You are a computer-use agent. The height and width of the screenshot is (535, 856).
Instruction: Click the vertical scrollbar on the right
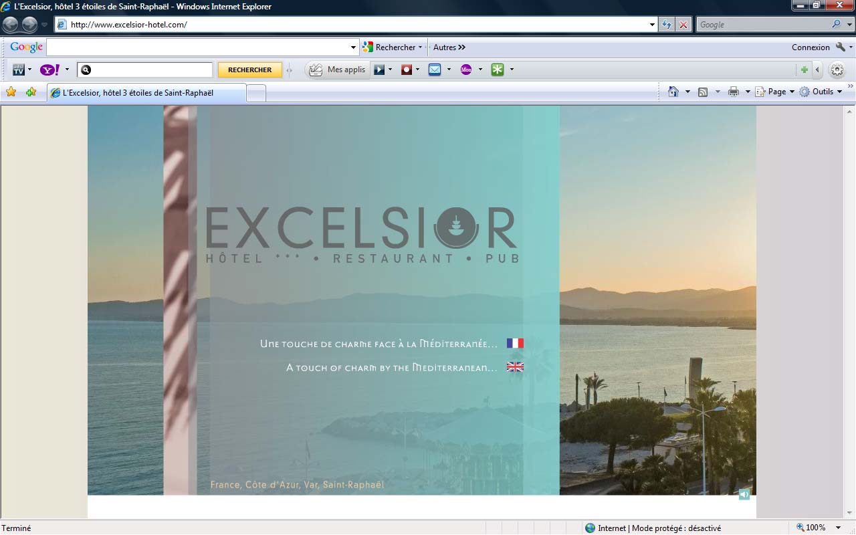click(849, 312)
